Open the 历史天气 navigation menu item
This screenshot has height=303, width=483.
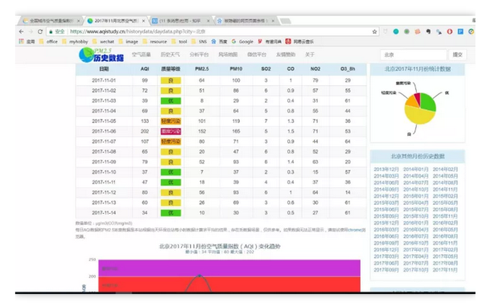pos(170,55)
